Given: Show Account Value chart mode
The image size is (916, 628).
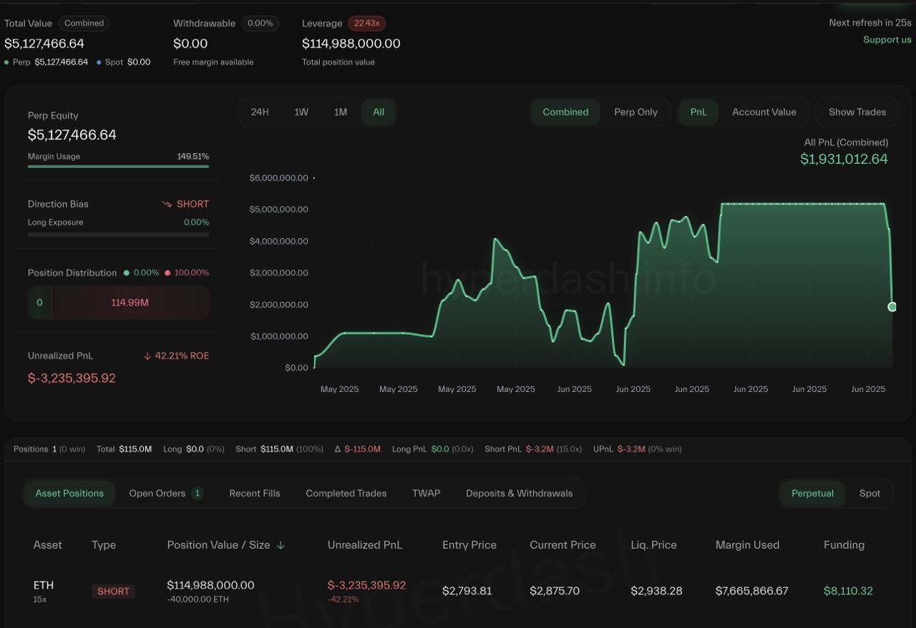Looking at the screenshot, I should pyautogui.click(x=764, y=112).
